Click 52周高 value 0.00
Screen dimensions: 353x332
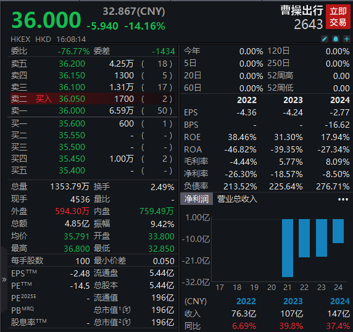click(341, 76)
